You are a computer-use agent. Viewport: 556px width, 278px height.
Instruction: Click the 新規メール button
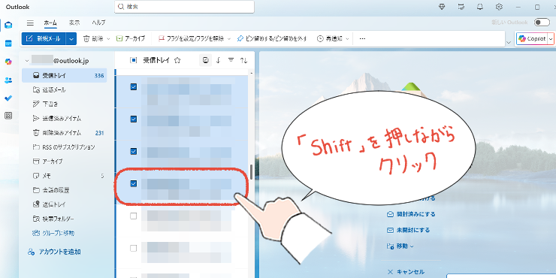pyautogui.click(x=44, y=38)
